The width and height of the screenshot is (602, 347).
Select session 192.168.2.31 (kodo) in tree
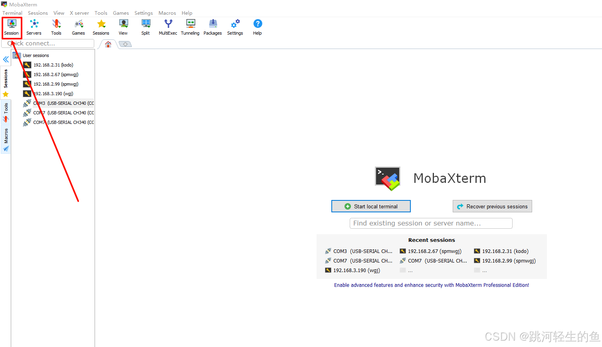pos(53,65)
